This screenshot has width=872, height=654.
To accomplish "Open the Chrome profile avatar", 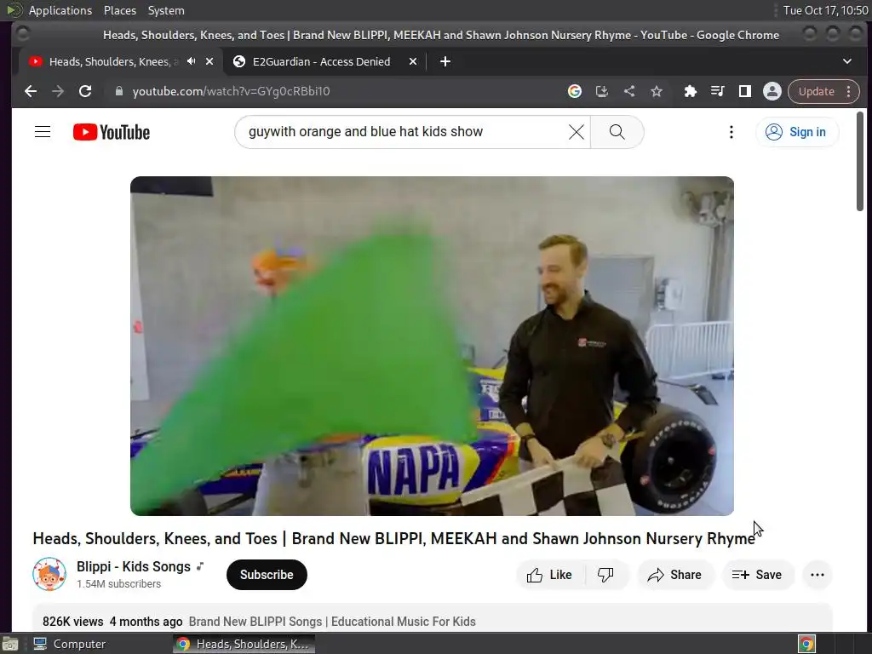I will (x=772, y=91).
